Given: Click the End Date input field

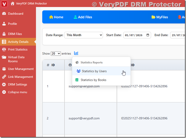Looking at the screenshot, I should click(x=178, y=35).
